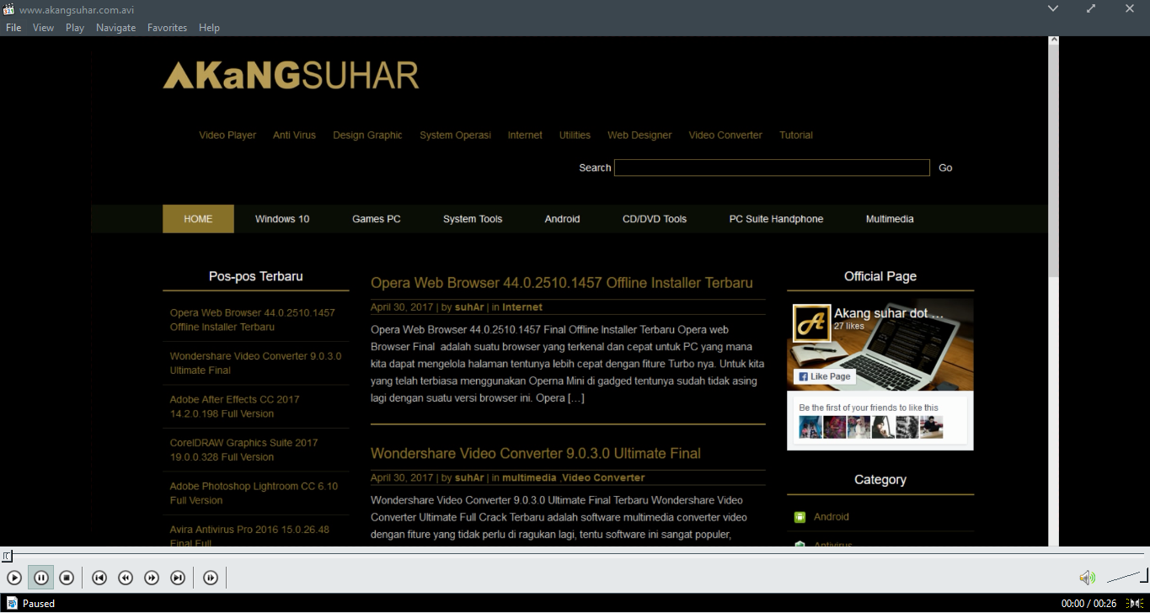This screenshot has width=1150, height=613.
Task: Click the first friend thumbnail in Facebook widget
Action: coord(810,427)
